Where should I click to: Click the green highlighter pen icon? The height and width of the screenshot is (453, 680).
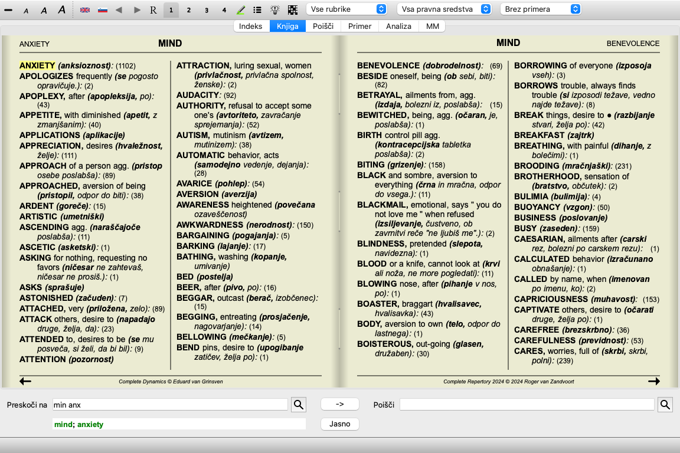(x=241, y=10)
